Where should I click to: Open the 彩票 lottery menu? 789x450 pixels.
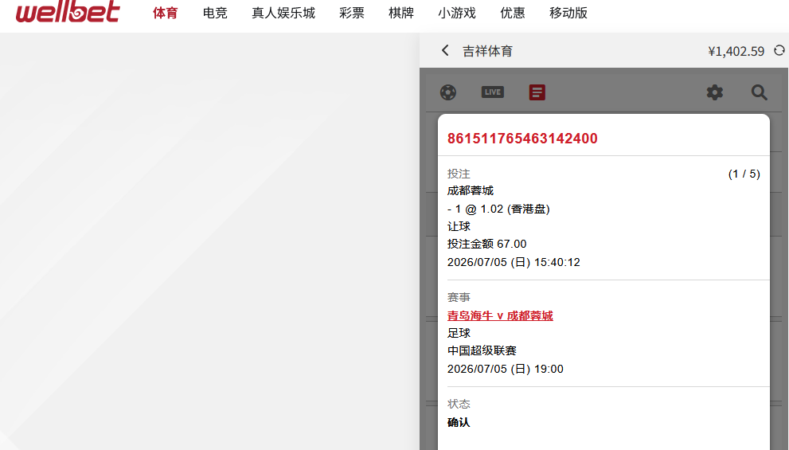[x=352, y=13]
